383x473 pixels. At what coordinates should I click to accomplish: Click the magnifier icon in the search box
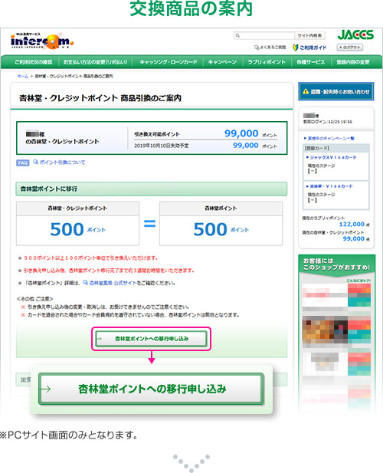[237, 35]
